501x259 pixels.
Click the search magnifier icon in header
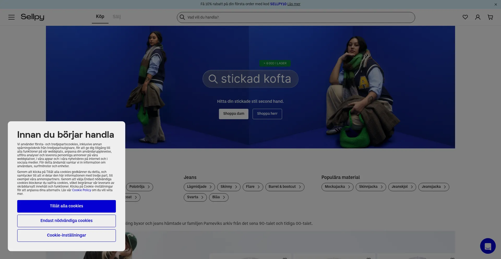(x=182, y=17)
